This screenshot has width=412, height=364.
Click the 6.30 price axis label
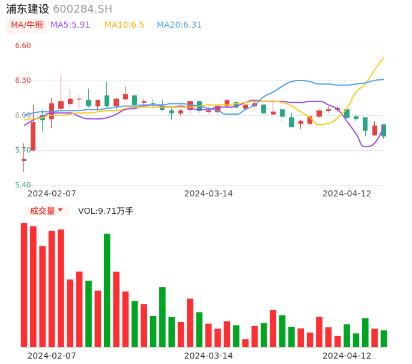click(x=23, y=80)
